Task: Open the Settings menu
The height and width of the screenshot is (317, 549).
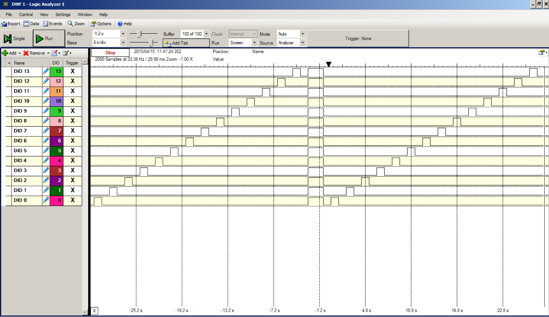Action: pyautogui.click(x=63, y=14)
